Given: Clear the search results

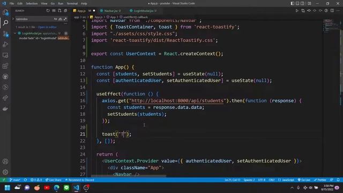Looking at the screenshot, I should pyautogui.click(x=54, y=11).
